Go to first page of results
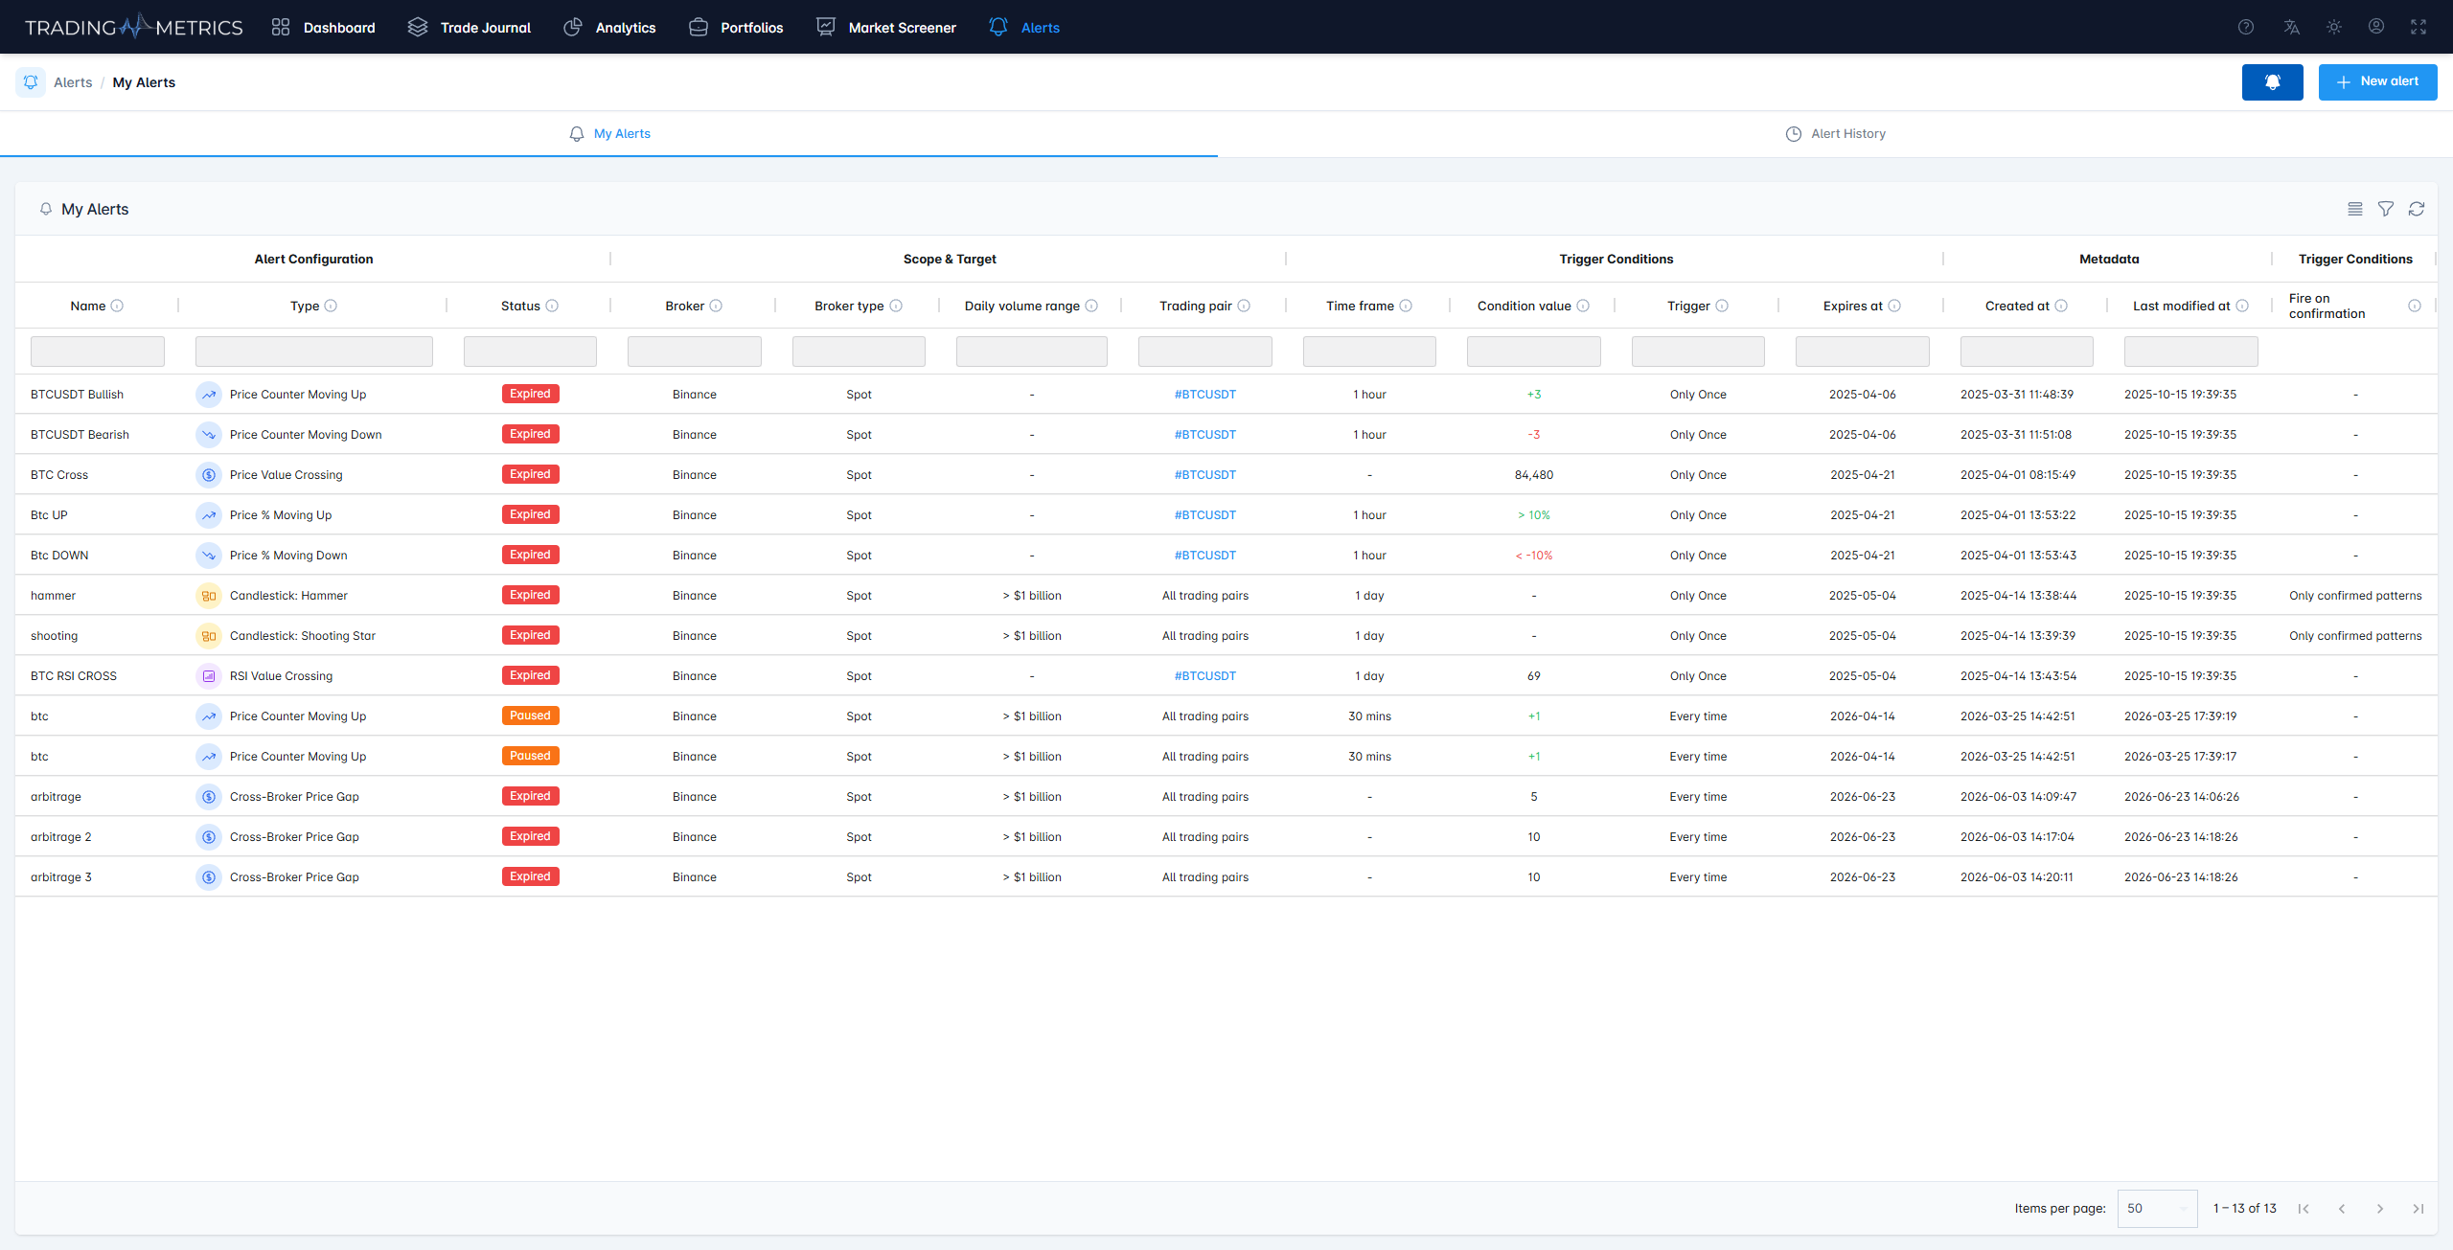Image resolution: width=2453 pixels, height=1250 pixels. [x=2304, y=1209]
